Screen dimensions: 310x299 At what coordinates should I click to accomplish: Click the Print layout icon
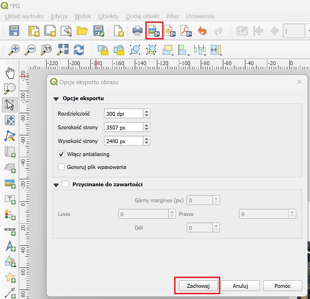(x=137, y=31)
